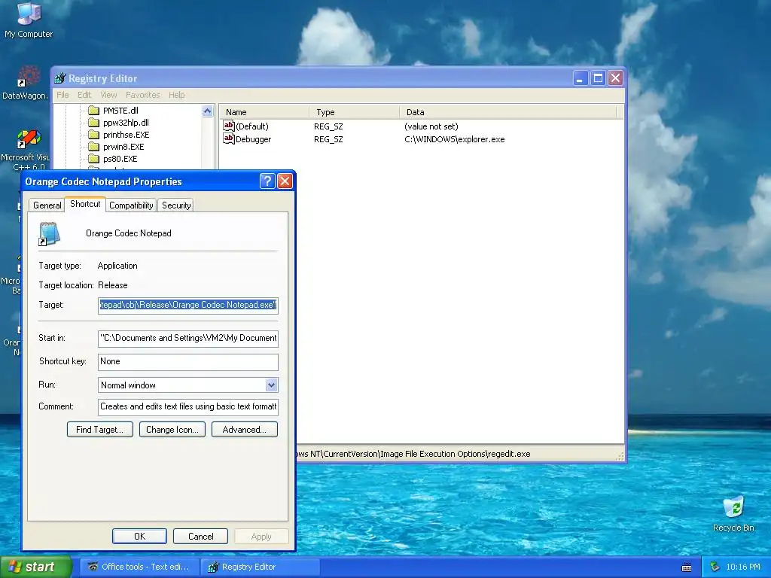Close the Orange Codec Notepad Properties dialog
This screenshot has height=578, width=771.
pos(285,181)
